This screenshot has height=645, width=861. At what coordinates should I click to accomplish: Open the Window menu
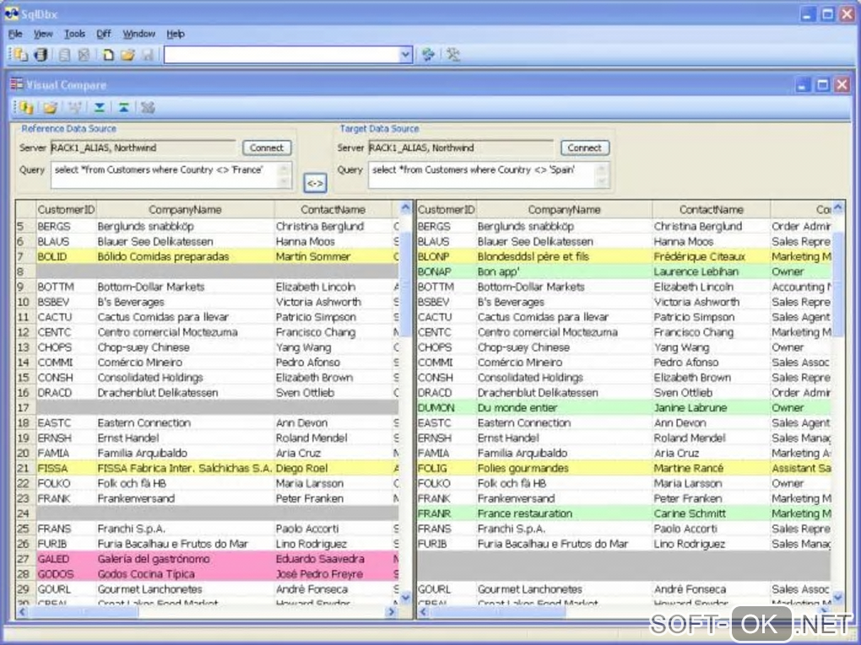pyautogui.click(x=139, y=34)
